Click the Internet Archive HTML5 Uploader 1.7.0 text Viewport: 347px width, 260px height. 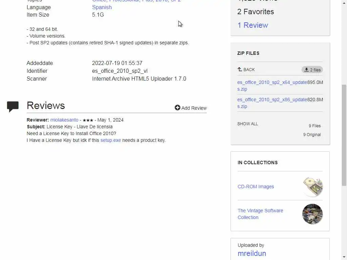(x=139, y=79)
